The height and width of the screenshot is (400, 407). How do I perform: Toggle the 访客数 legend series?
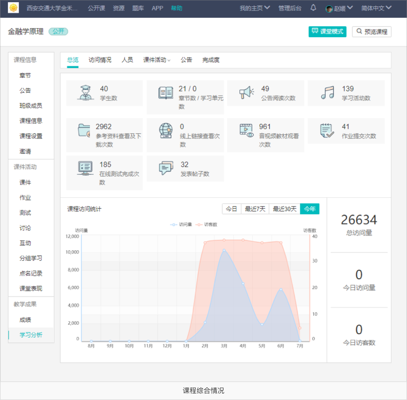207,224
